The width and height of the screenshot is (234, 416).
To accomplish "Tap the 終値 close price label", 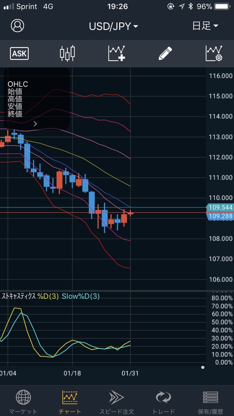I will tap(15, 114).
